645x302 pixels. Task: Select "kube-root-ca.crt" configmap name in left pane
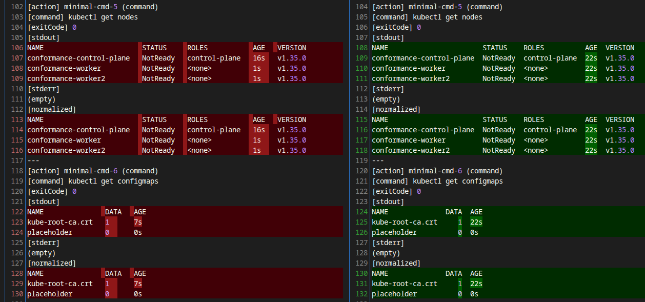point(59,222)
